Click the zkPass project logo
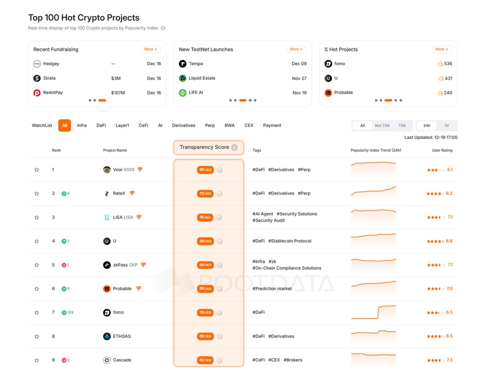This screenshot has width=486, height=370. 107,265
